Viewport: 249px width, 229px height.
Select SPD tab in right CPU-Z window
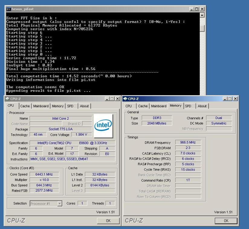click(188, 106)
